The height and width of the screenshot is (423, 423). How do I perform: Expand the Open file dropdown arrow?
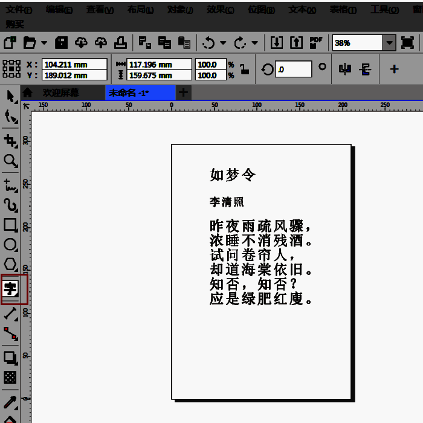point(44,43)
